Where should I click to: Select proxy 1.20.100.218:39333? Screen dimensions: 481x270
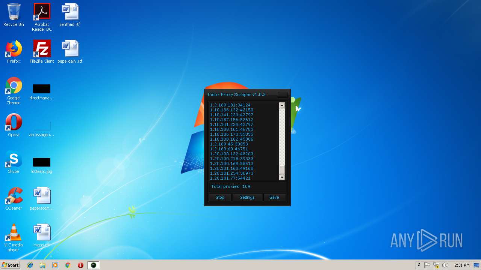[231, 159]
